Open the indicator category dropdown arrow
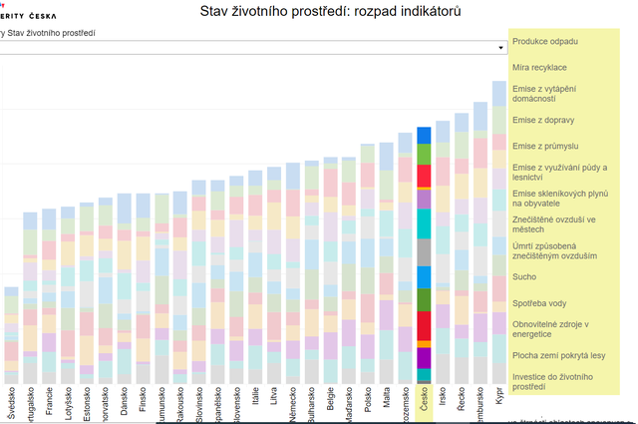 tap(501, 48)
